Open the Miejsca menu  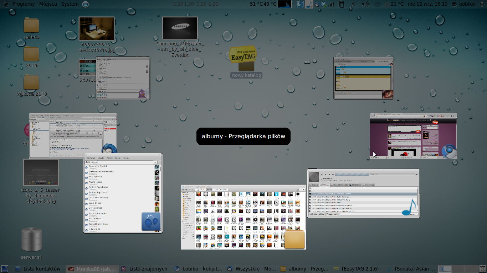pyautogui.click(x=48, y=4)
